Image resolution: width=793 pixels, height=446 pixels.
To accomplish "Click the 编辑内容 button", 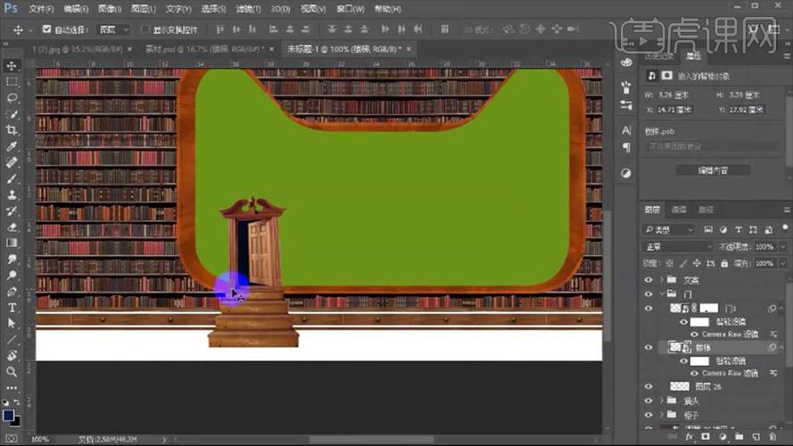I will [713, 170].
